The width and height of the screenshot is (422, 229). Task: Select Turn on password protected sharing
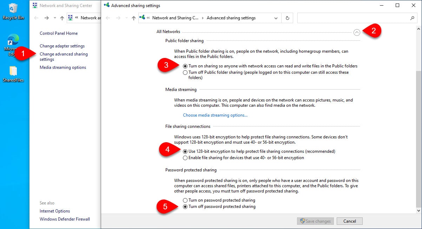click(x=185, y=200)
